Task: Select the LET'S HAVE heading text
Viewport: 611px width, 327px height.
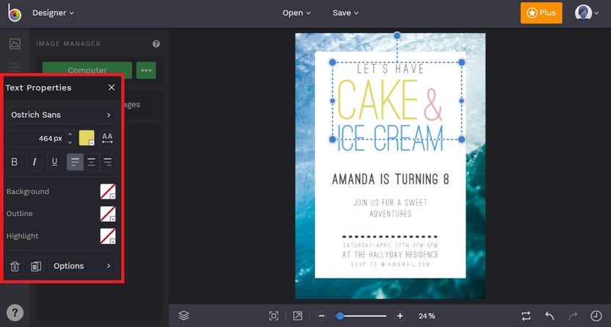Action: coord(391,69)
